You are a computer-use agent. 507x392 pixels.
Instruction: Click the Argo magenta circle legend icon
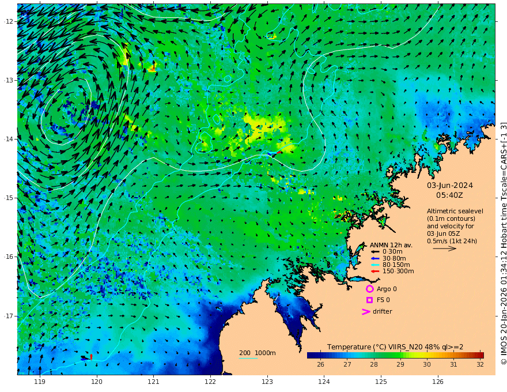369,289
